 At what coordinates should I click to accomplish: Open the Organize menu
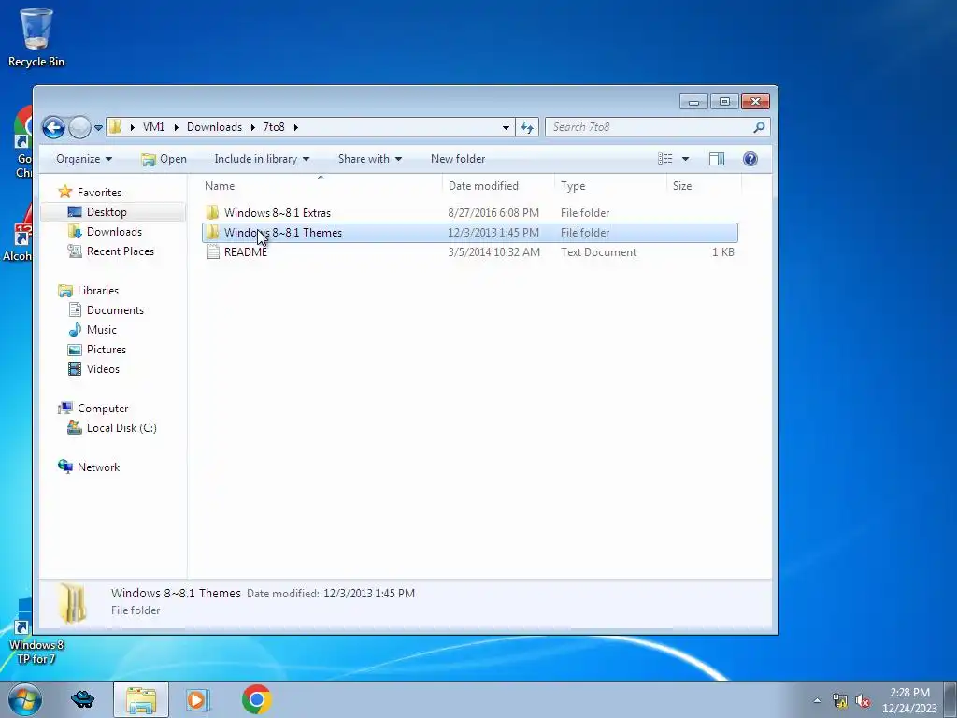coord(84,159)
